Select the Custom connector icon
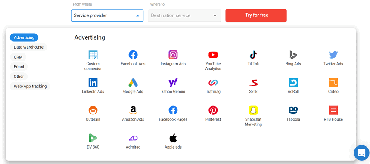 (93, 55)
